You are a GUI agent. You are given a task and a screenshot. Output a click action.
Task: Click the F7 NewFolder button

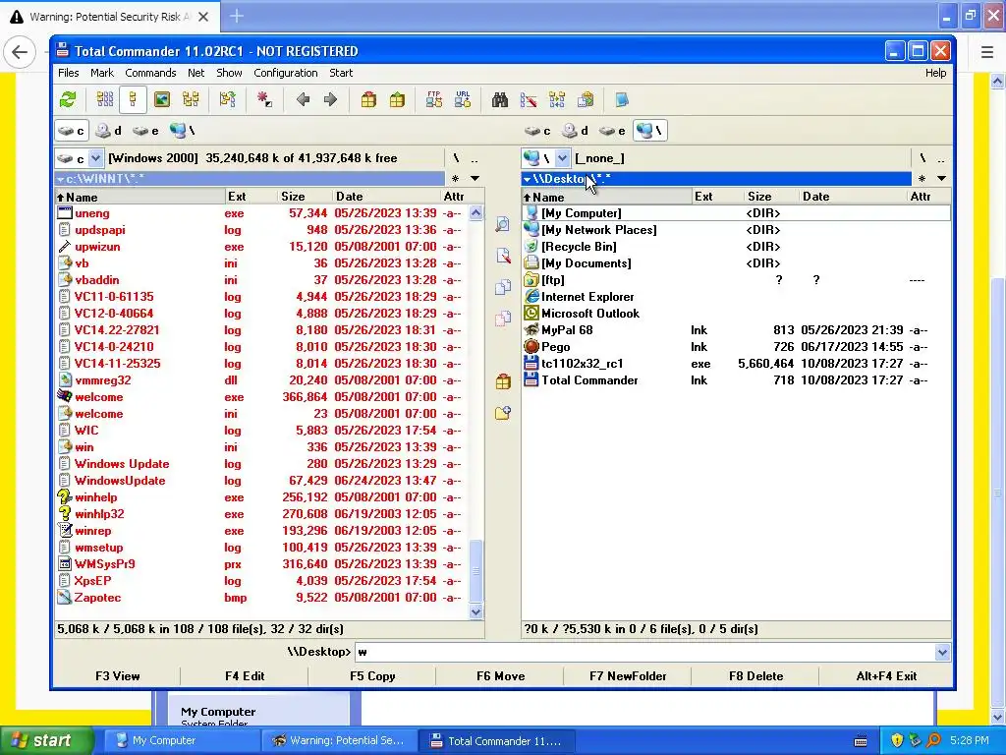tap(628, 676)
